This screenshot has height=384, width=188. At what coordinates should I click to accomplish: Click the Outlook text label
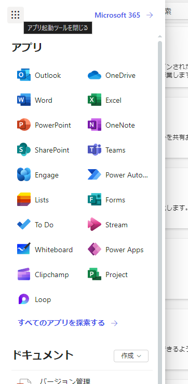coord(48,75)
